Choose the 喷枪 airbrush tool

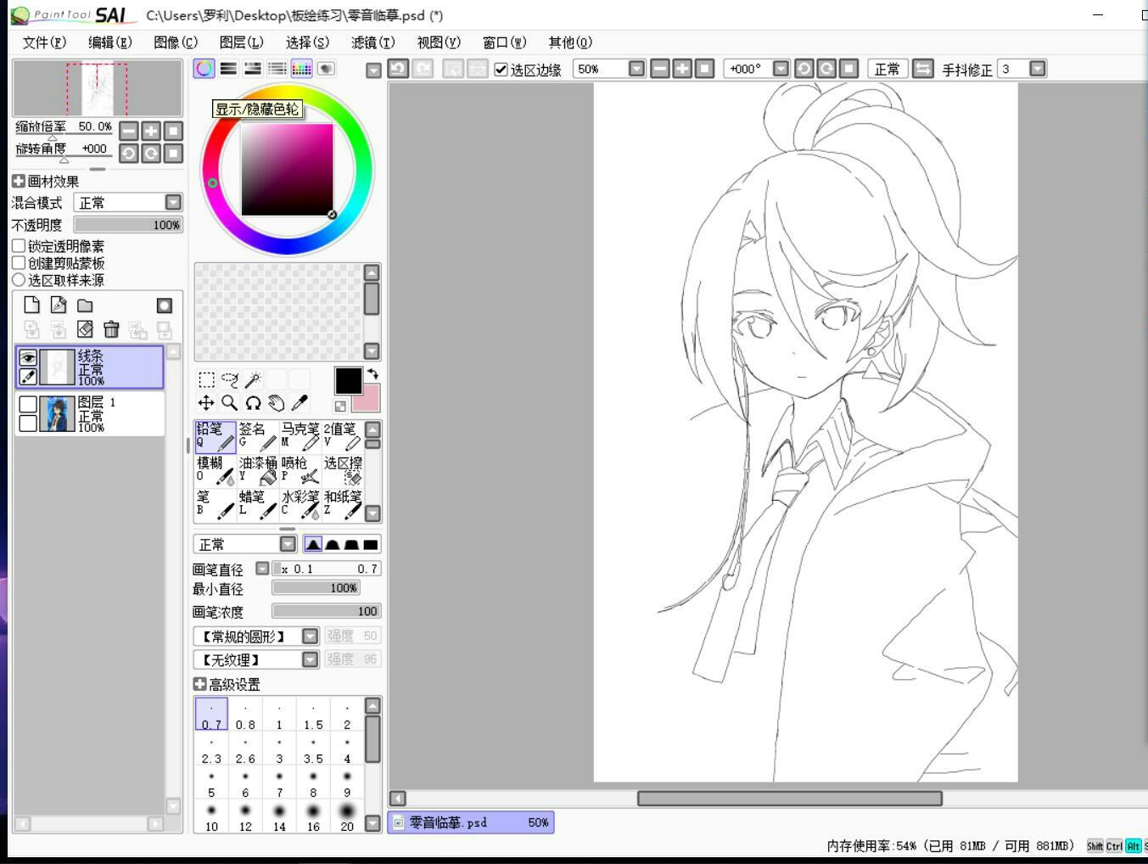click(300, 470)
